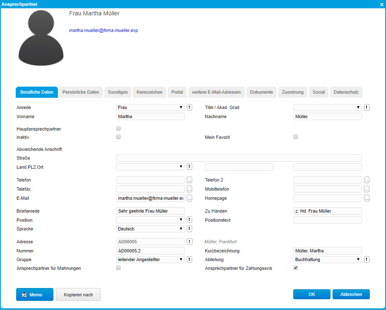Open the Datenschutz tab

(x=346, y=92)
